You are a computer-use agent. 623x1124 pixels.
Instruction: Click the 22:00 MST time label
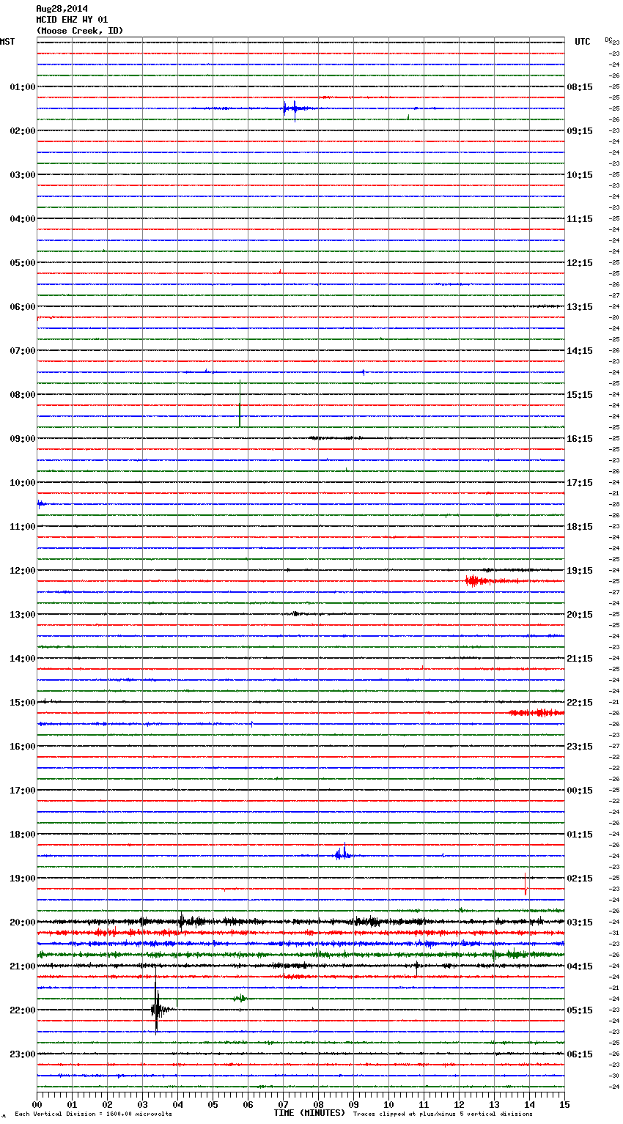[x=22, y=1010]
